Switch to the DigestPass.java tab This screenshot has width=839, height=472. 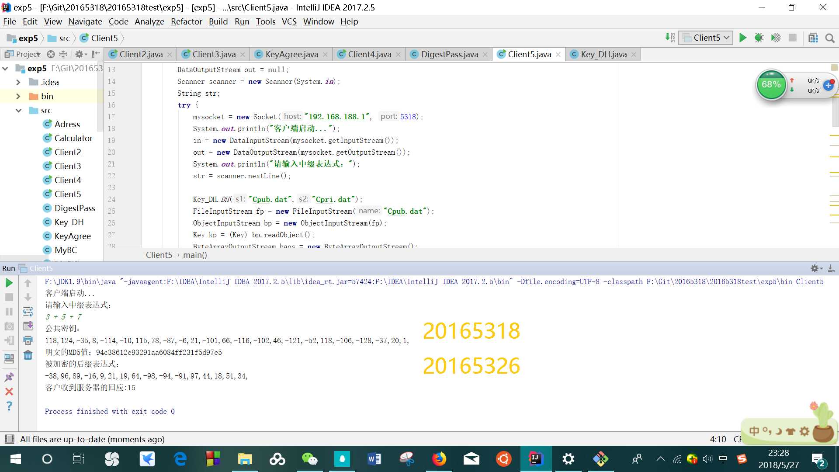[449, 54]
